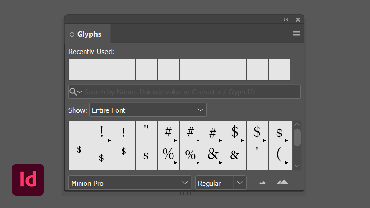Select the first exclamation mark glyph
This screenshot has height=208, width=370.
click(102, 132)
